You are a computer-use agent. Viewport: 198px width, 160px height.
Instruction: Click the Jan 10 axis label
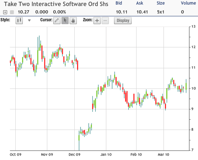coord(106,155)
